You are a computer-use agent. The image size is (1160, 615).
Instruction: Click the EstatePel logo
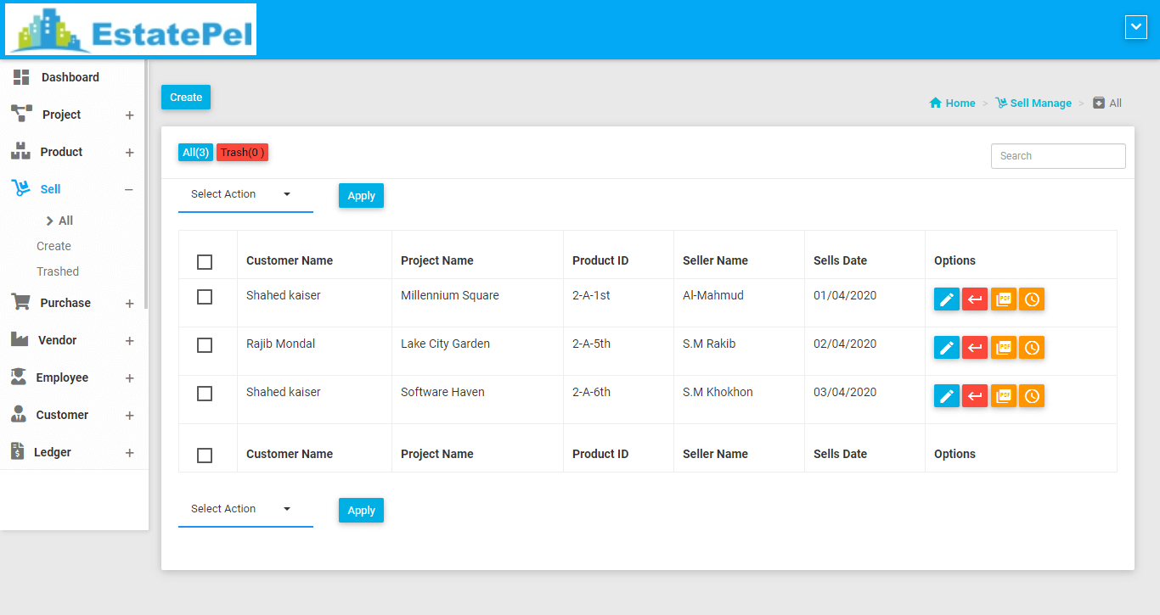(x=131, y=30)
